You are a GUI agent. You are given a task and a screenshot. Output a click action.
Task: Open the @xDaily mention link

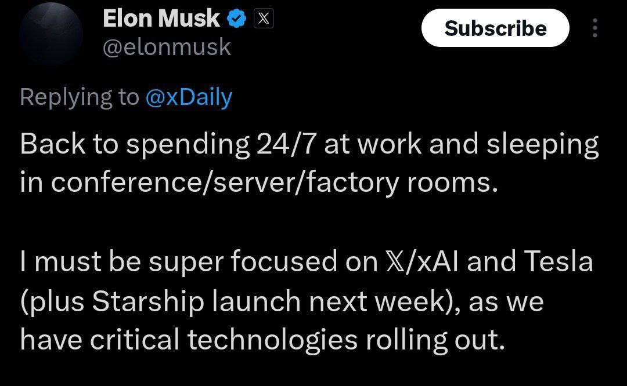click(x=189, y=97)
